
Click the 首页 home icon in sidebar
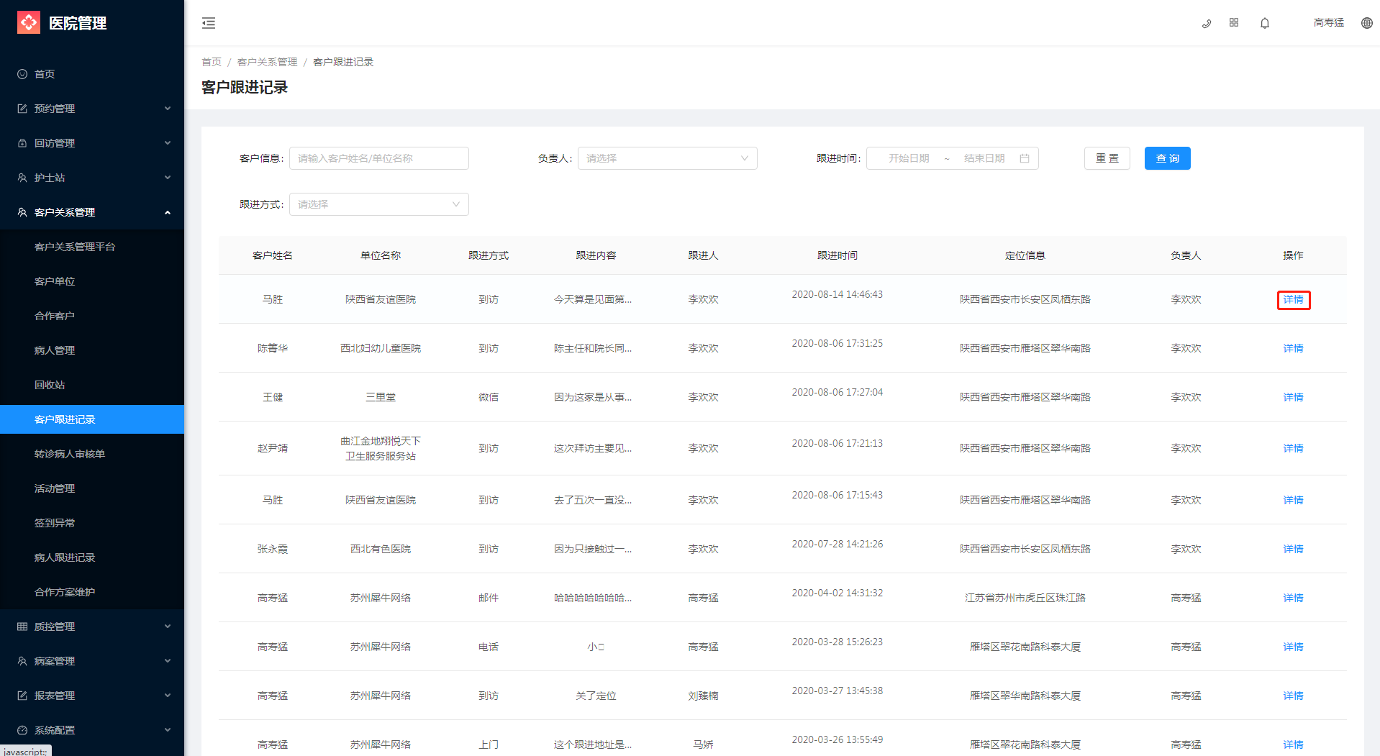pos(22,74)
